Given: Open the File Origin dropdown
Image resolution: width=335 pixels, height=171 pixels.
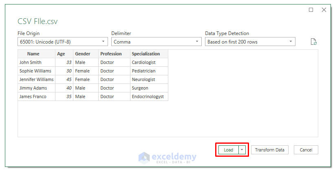Looking at the screenshot, I should pyautogui.click(x=62, y=42).
